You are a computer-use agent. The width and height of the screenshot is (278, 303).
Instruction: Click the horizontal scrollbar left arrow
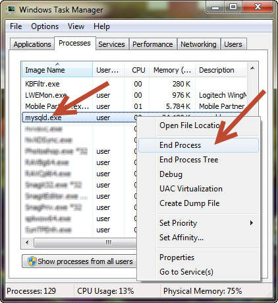pos(27,243)
